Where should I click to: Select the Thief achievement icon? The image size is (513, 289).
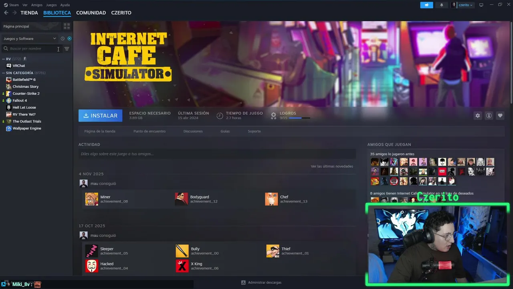273,251
